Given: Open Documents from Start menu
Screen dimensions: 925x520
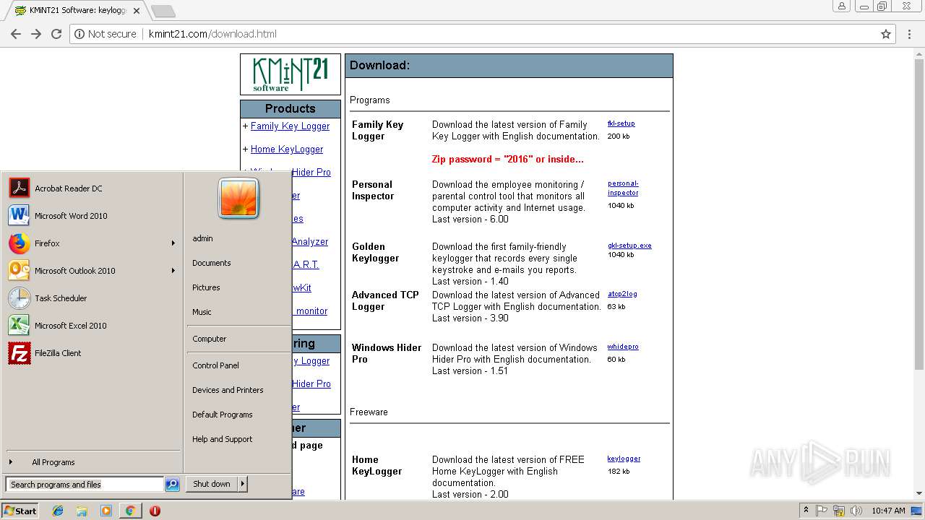Looking at the screenshot, I should point(212,263).
